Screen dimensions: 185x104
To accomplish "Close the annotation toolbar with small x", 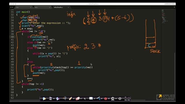I will tap(129, 97).
